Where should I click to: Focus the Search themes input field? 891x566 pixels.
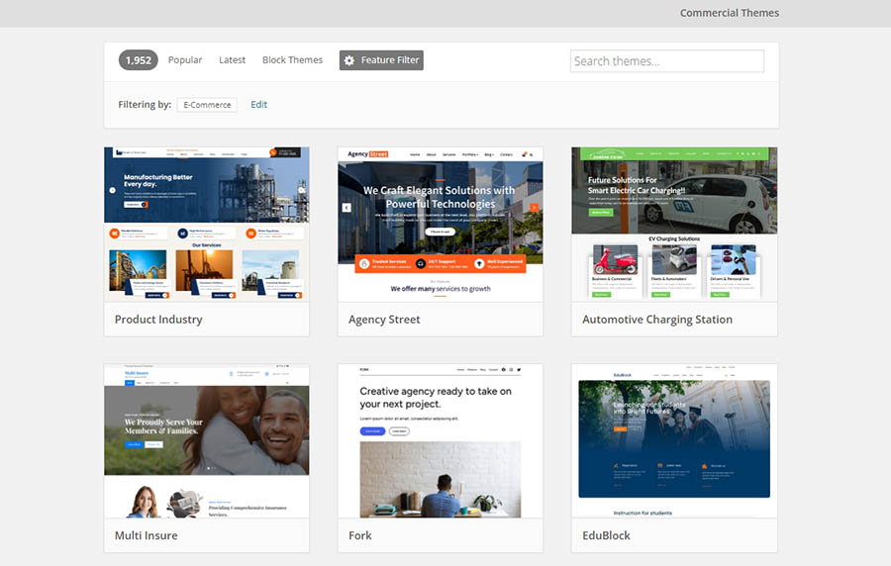tap(666, 61)
